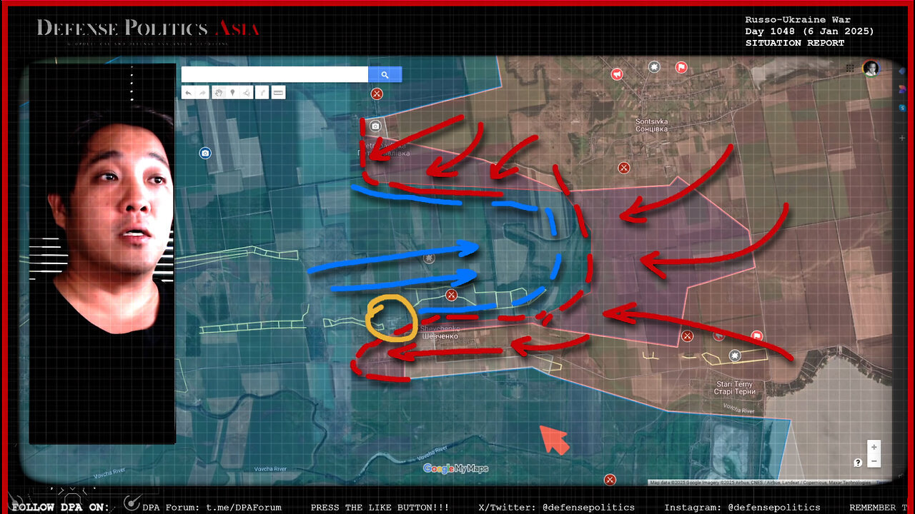The image size is (915, 514).
Task: Activate the ruler measure tool
Action: click(x=278, y=92)
